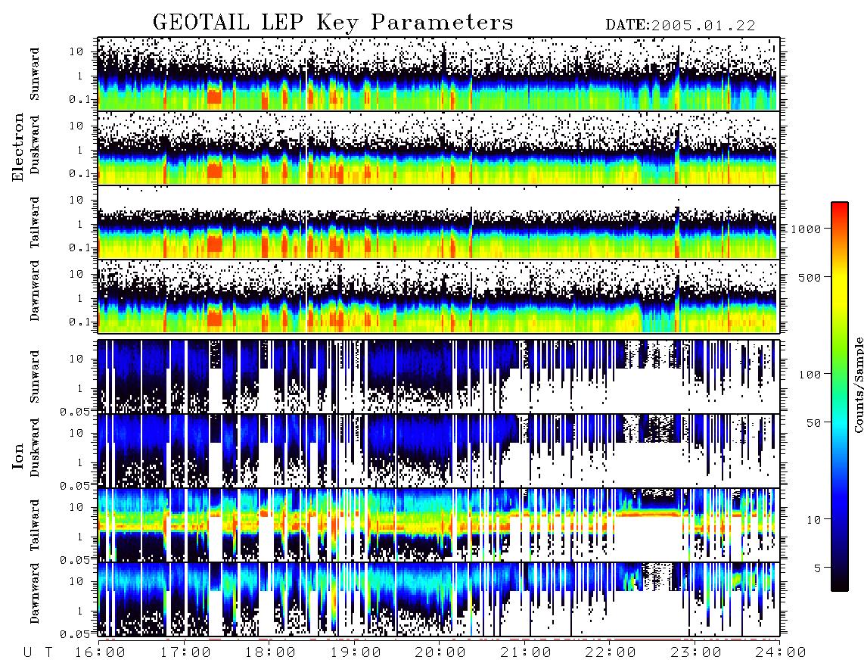Click the 19:00 time tick label
Viewport: 864px width, 666px height.
point(356,653)
